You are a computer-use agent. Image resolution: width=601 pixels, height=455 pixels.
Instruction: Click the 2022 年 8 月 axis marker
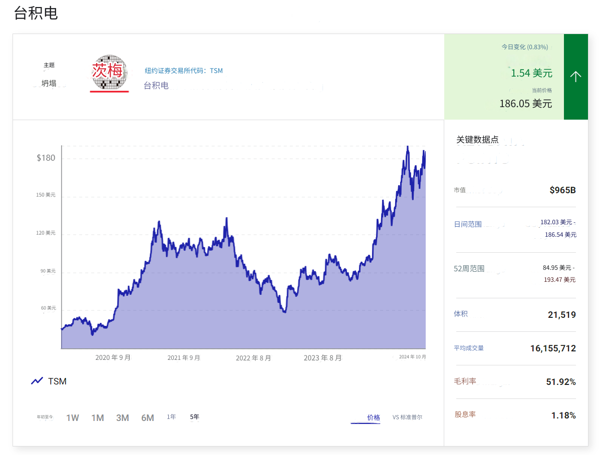(253, 358)
